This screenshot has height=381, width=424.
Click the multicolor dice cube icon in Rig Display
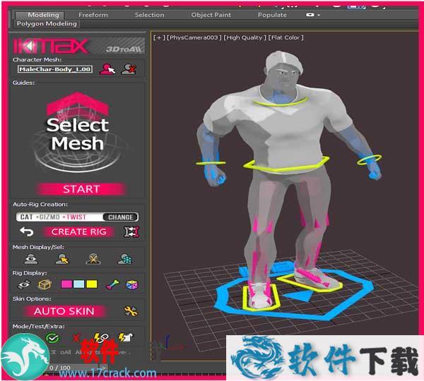pos(132,284)
